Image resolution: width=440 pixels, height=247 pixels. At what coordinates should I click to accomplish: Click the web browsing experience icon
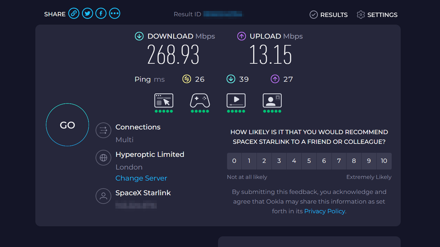(164, 101)
